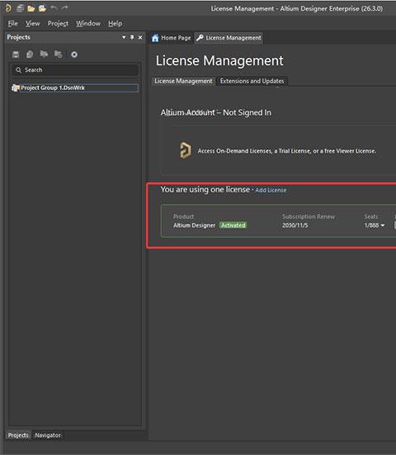Open the Seats 1/888 dropdown
Viewport: 396px width, 455px height.
pyautogui.click(x=375, y=225)
